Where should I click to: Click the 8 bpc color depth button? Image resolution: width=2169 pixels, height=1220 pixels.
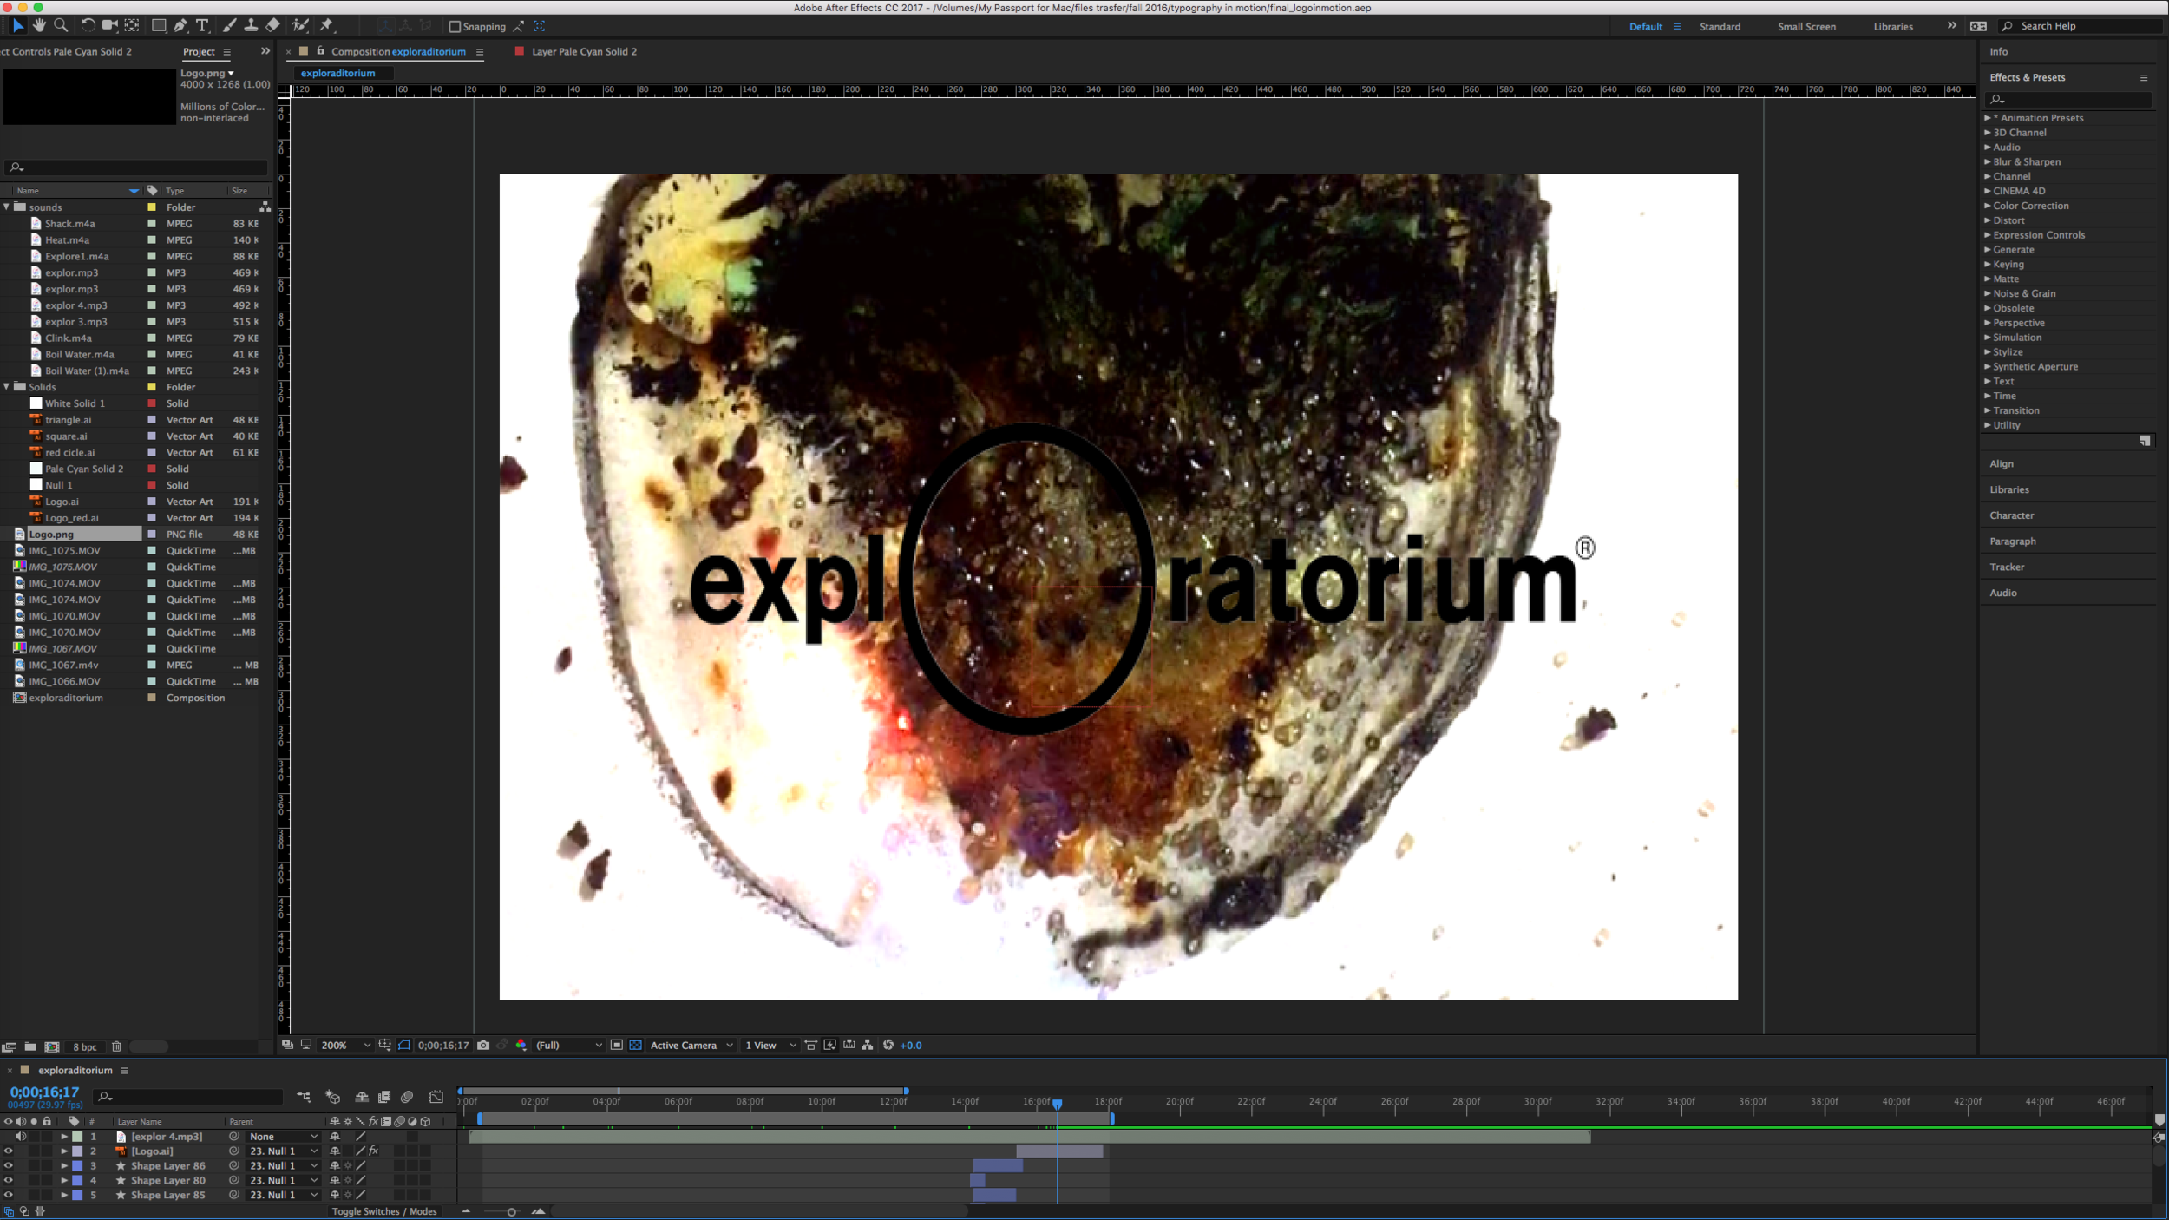85,1047
